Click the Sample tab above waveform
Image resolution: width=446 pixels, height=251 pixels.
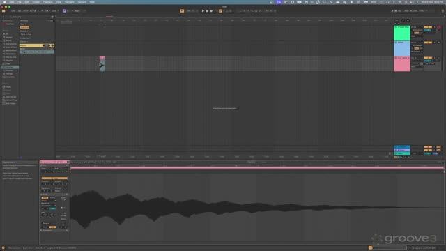point(251,162)
